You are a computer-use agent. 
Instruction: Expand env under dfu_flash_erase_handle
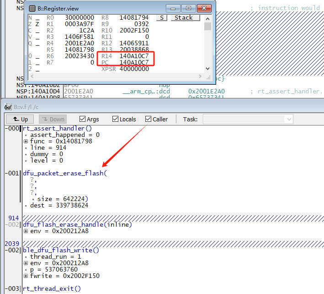[26, 231]
